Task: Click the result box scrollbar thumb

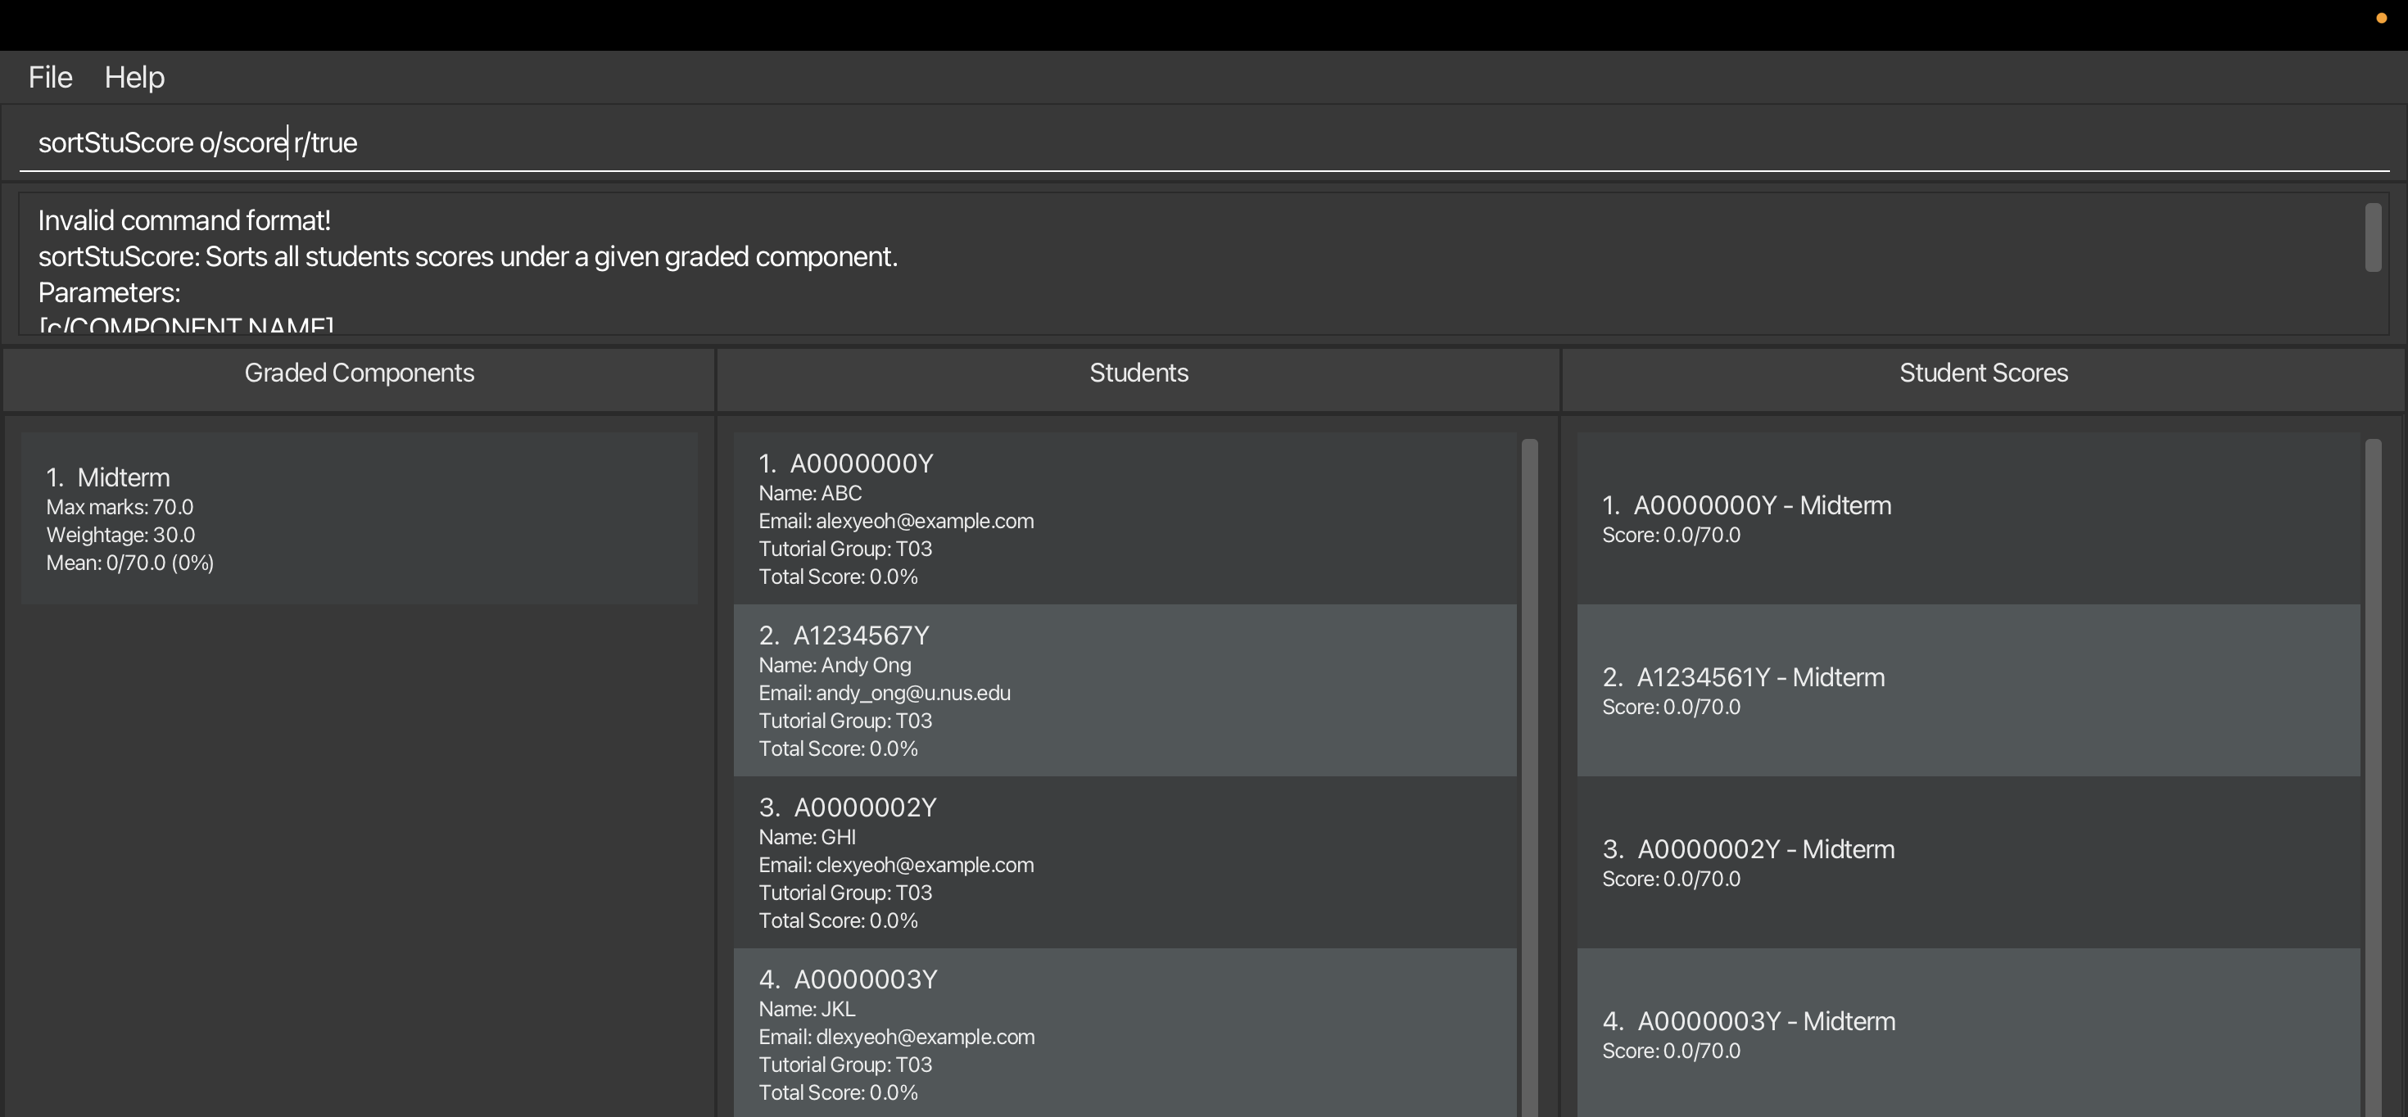Action: [x=2373, y=237]
